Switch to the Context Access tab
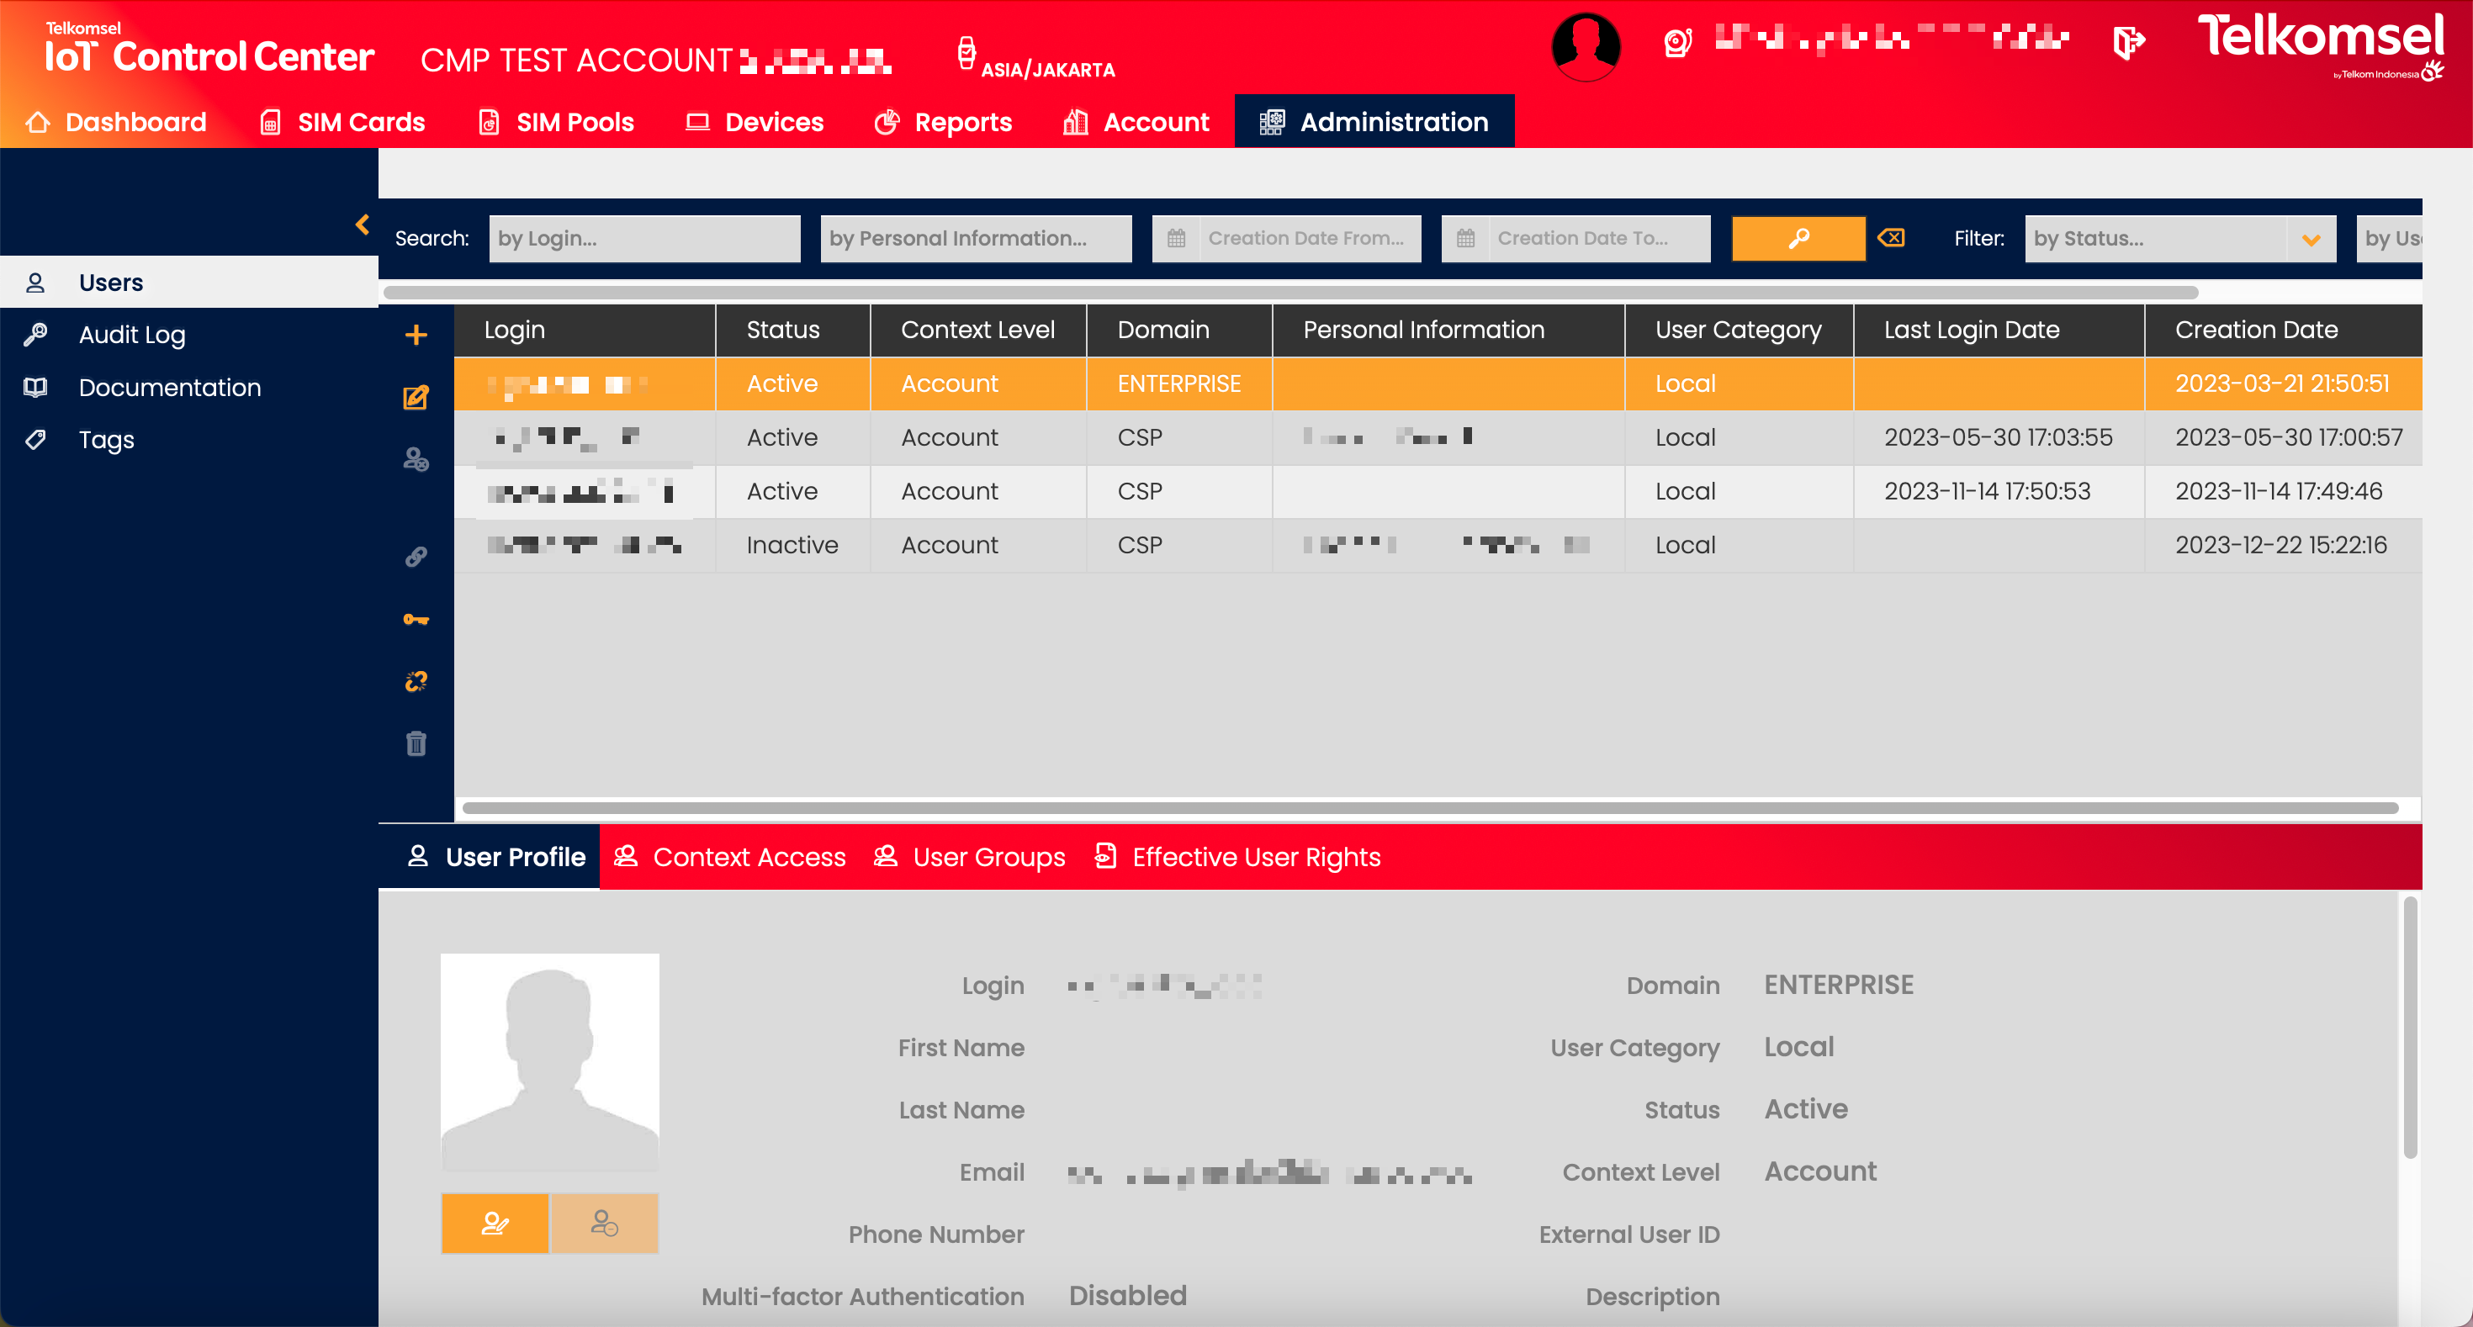The height and width of the screenshot is (1327, 2473). coord(749,856)
